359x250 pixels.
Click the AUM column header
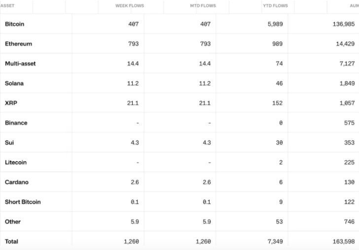354,6
